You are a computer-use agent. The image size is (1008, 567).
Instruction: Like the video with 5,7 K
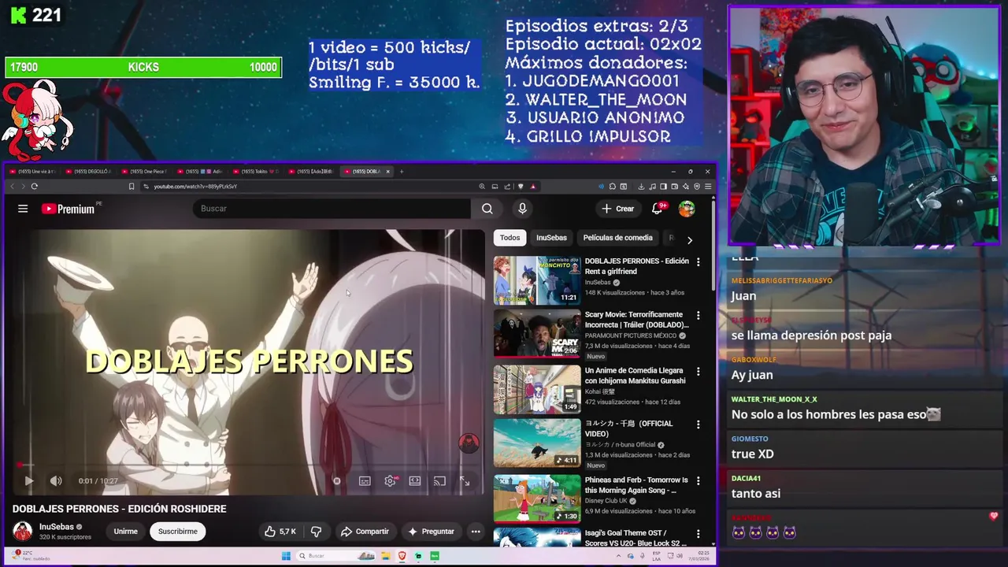click(280, 532)
